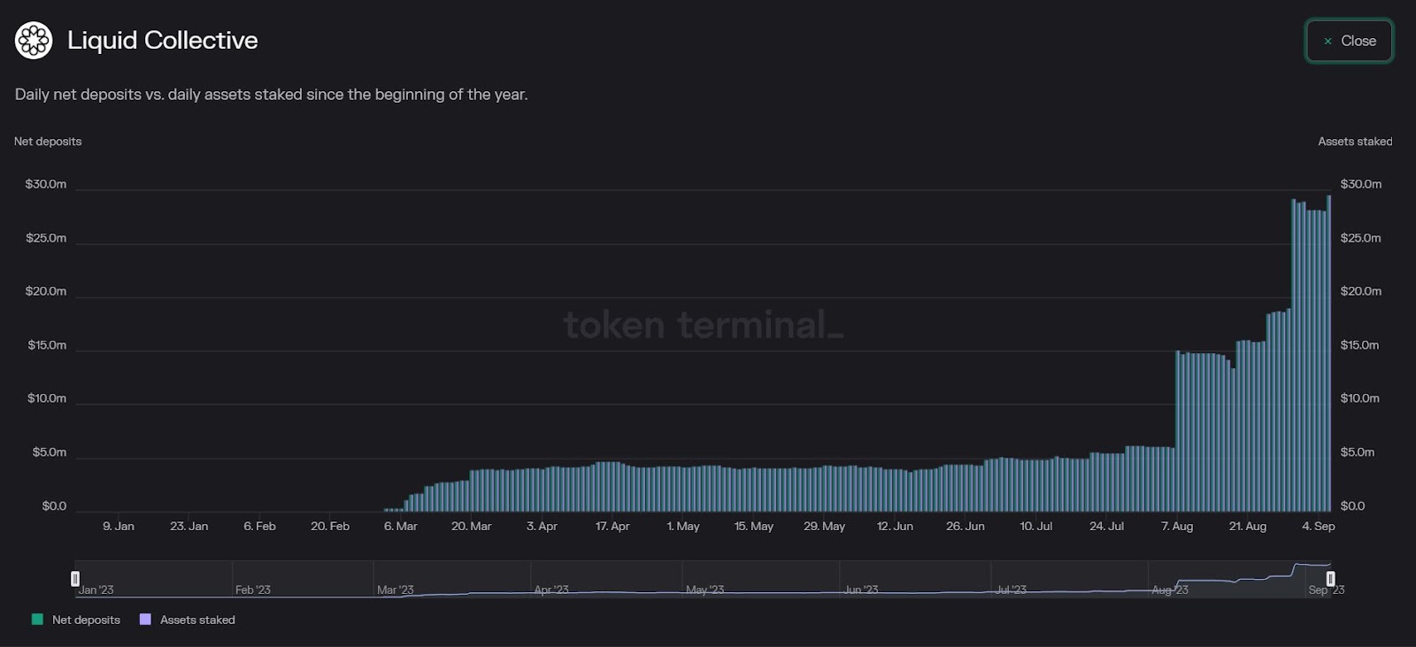Click the left axis $30.0m label
Image resolution: width=1416 pixels, height=647 pixels.
(46, 184)
